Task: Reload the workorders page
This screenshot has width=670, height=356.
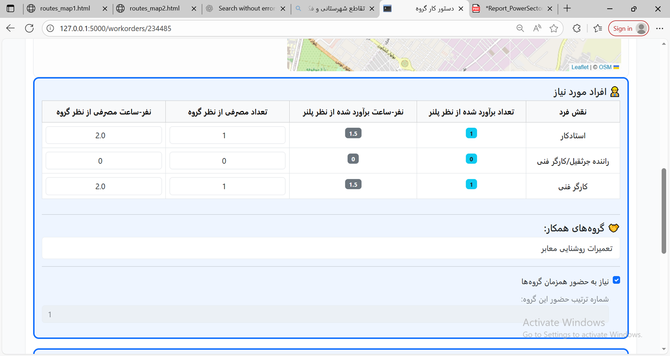Action: point(29,28)
